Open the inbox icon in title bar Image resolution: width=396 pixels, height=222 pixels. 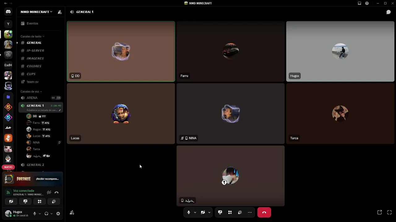(359, 3)
